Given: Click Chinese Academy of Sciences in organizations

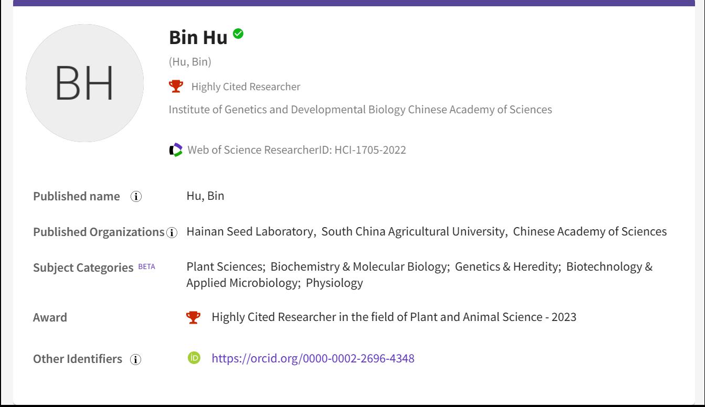Looking at the screenshot, I should click(x=590, y=231).
